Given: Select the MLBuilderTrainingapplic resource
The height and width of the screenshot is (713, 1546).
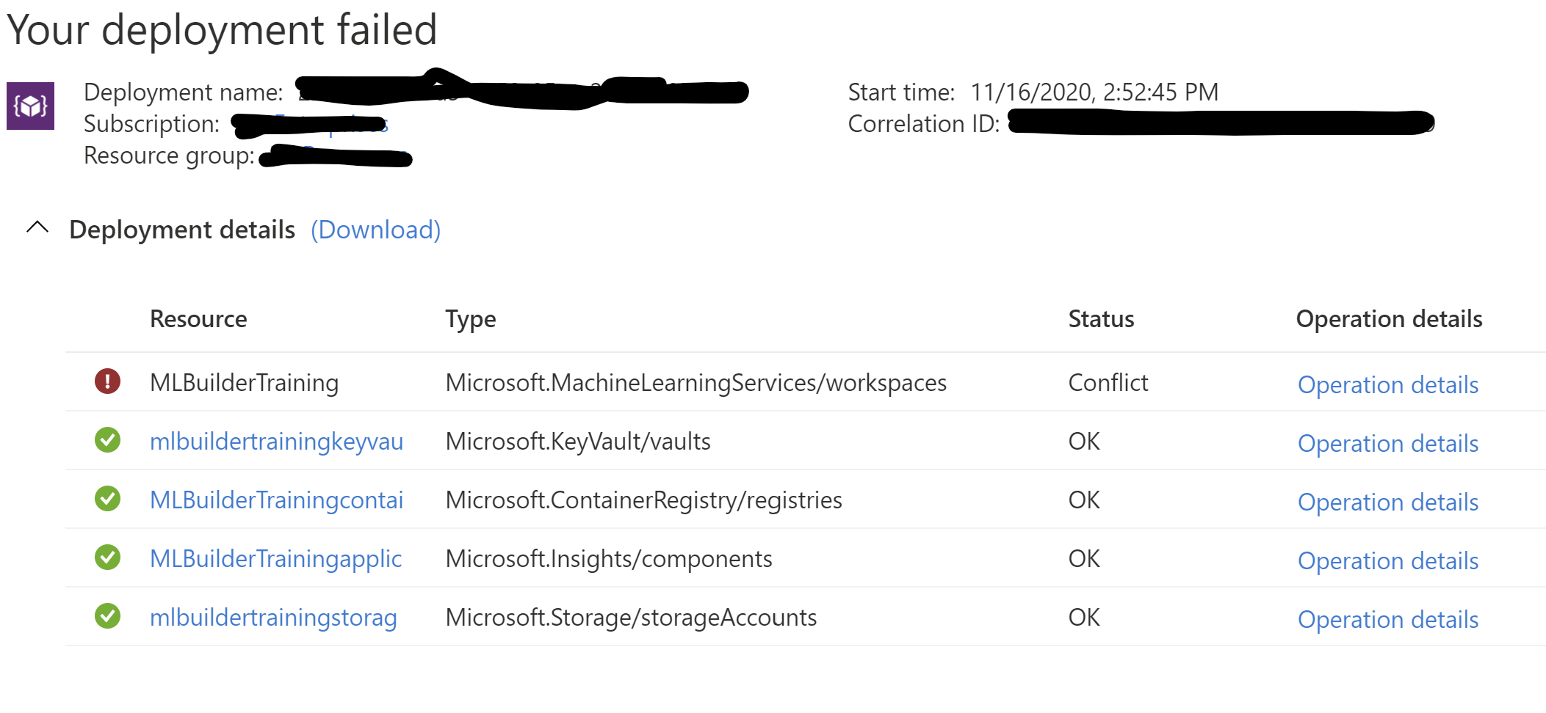Looking at the screenshot, I should pos(275,558).
